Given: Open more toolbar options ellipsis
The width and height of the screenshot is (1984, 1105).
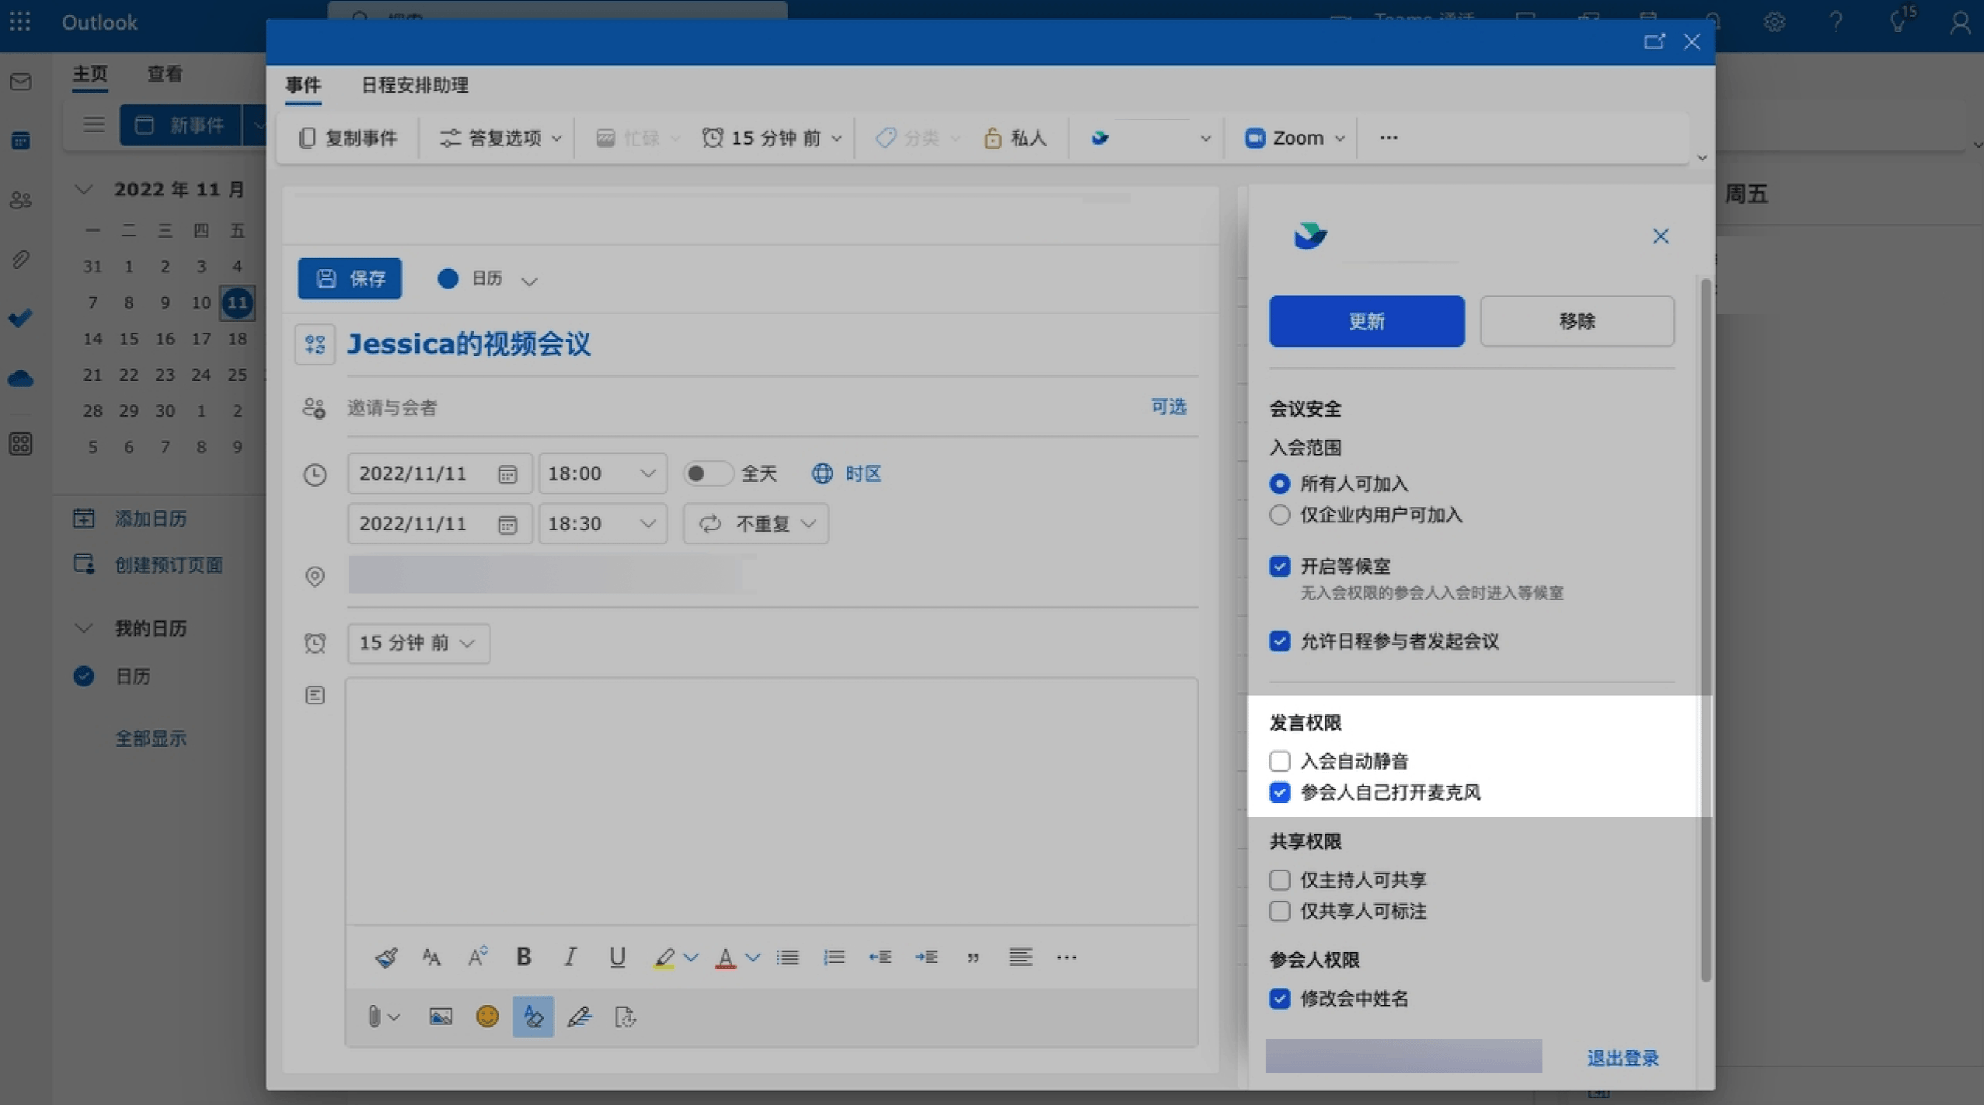Looking at the screenshot, I should pyautogui.click(x=1389, y=138).
